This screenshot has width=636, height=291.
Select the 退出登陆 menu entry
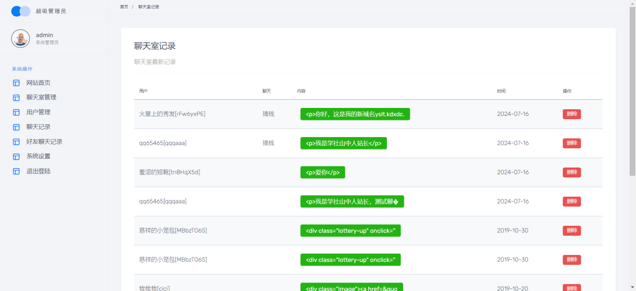pos(38,171)
